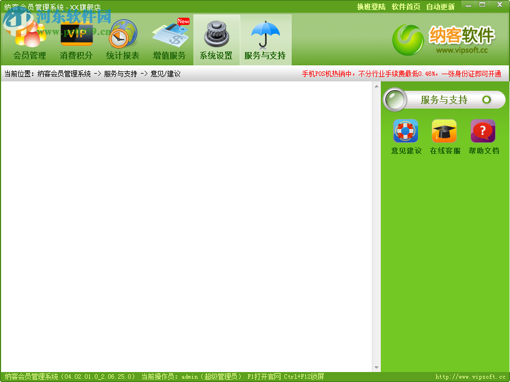Open 系统设置 (system settings)
The width and height of the screenshot is (510, 382).
click(x=216, y=39)
